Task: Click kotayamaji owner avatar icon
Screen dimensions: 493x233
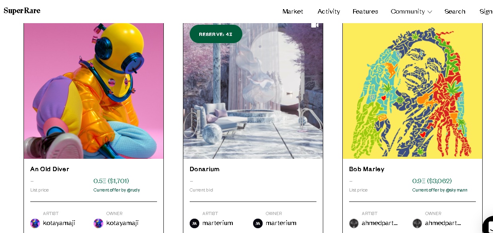Action: pyautogui.click(x=98, y=223)
